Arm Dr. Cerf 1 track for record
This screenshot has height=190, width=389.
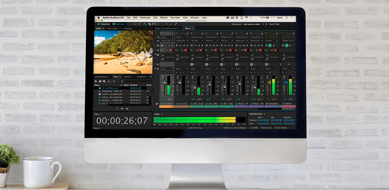(169, 72)
